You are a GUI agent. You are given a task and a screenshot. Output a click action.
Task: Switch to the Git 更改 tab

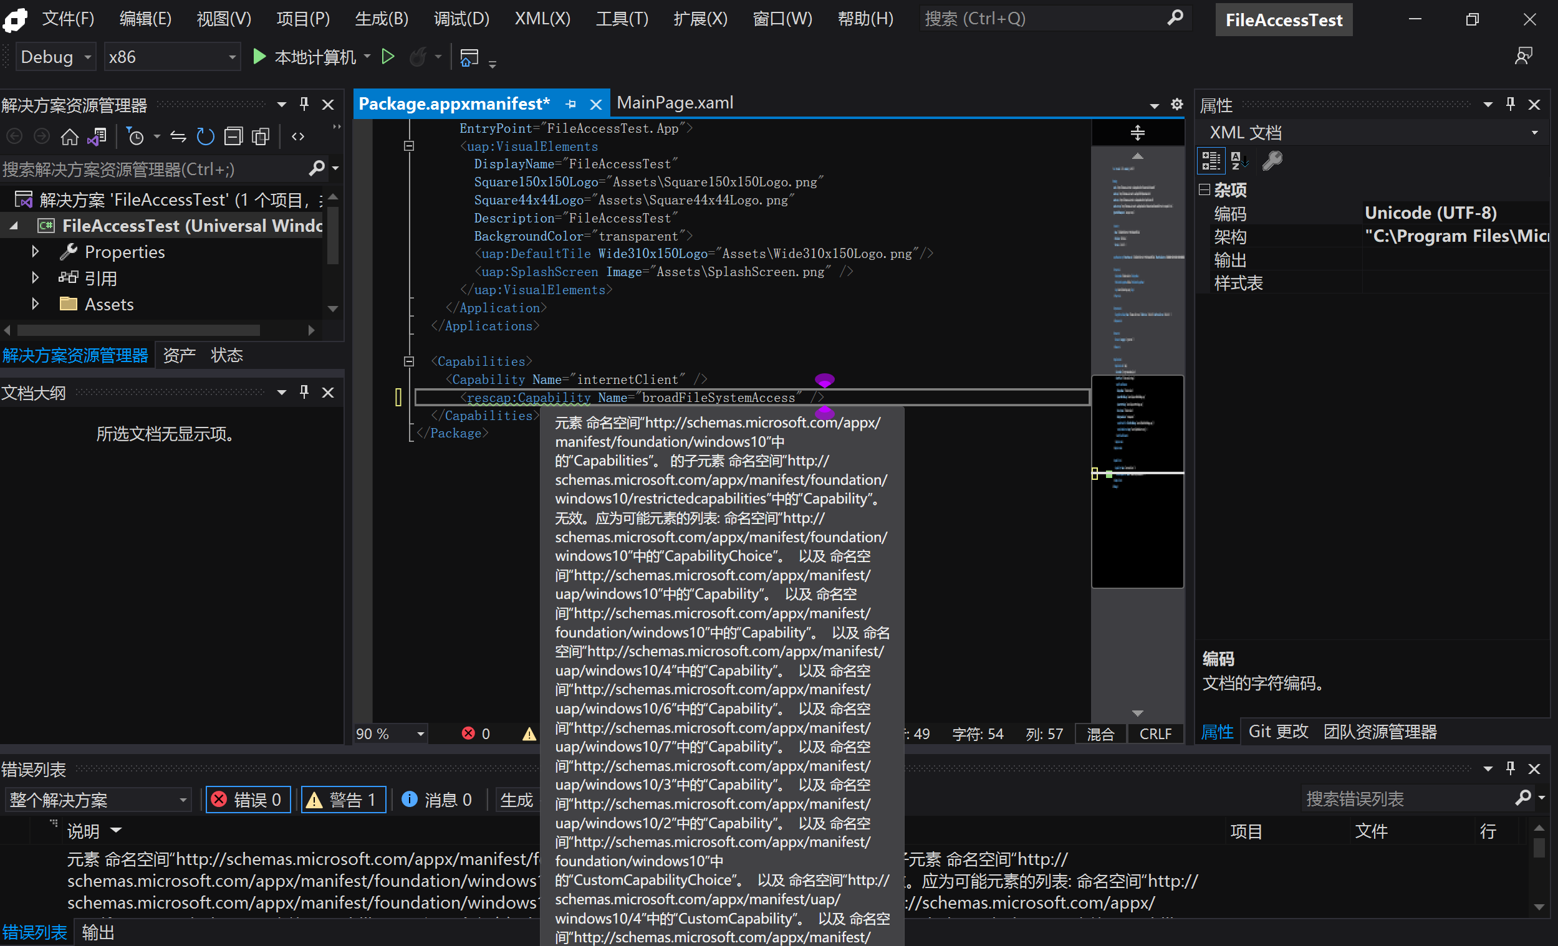1278,732
